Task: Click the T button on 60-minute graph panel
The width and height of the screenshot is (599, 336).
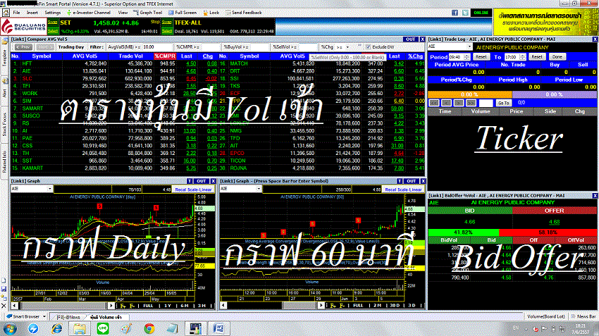Action: [400, 181]
